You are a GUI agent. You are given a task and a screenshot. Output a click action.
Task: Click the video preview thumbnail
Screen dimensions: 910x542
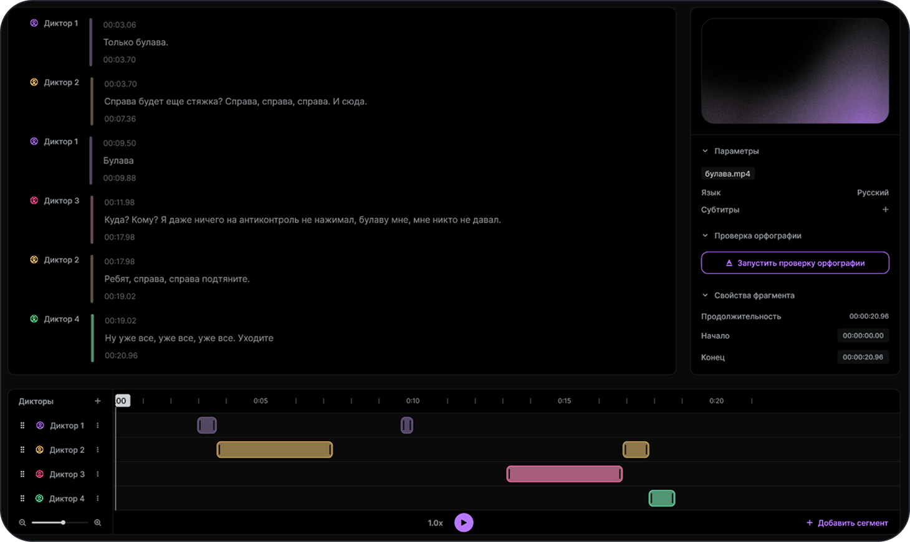coord(795,70)
